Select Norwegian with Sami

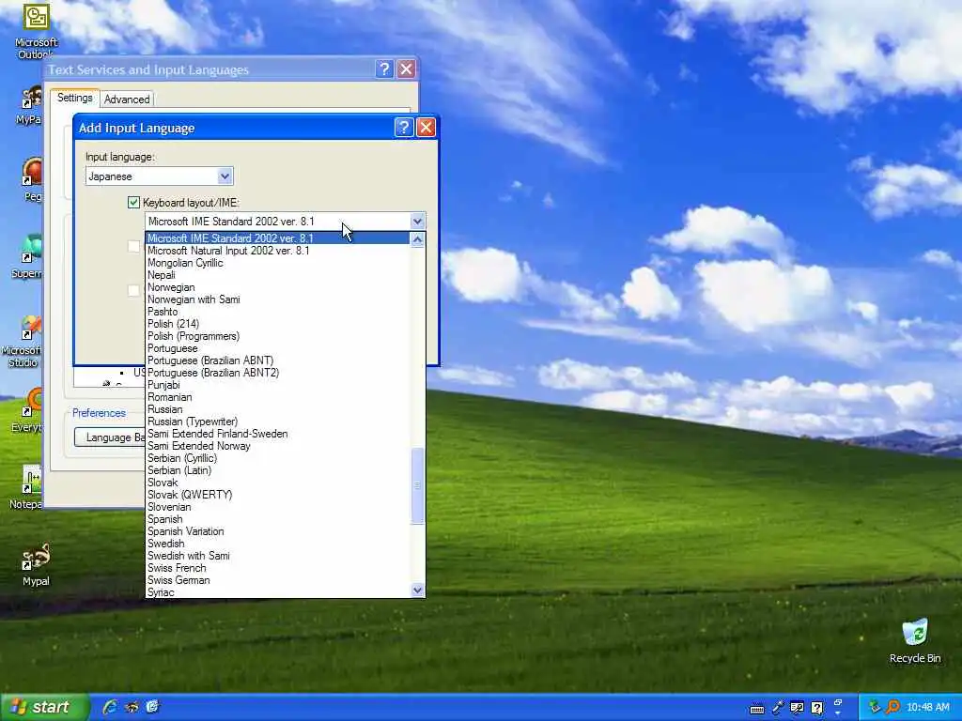pyautogui.click(x=278, y=299)
